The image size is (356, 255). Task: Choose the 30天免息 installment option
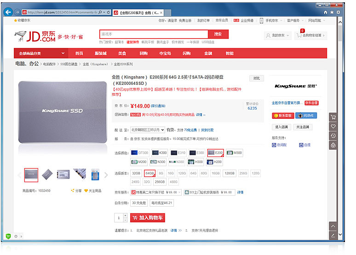click(139, 203)
